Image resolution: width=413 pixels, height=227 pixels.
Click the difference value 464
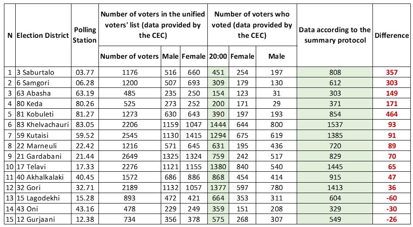(x=392, y=114)
